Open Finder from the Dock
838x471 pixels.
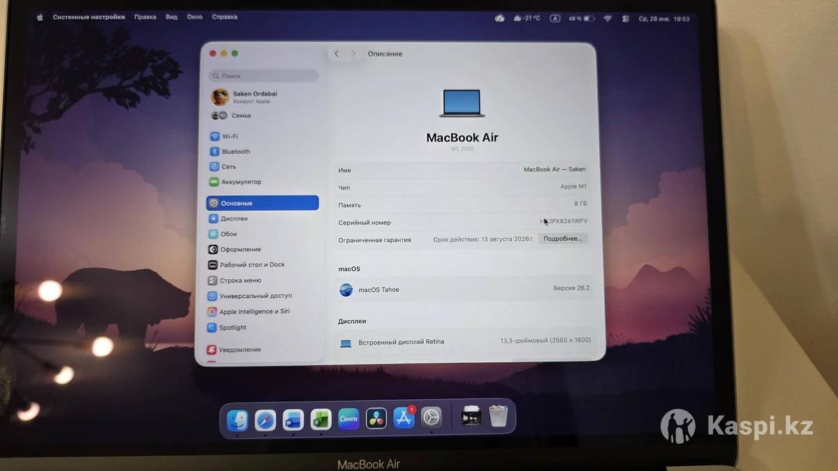[237, 419]
